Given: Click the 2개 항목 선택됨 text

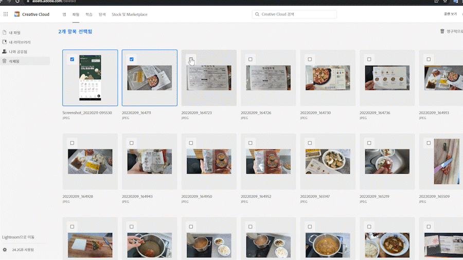Looking at the screenshot, I should pyautogui.click(x=75, y=31).
